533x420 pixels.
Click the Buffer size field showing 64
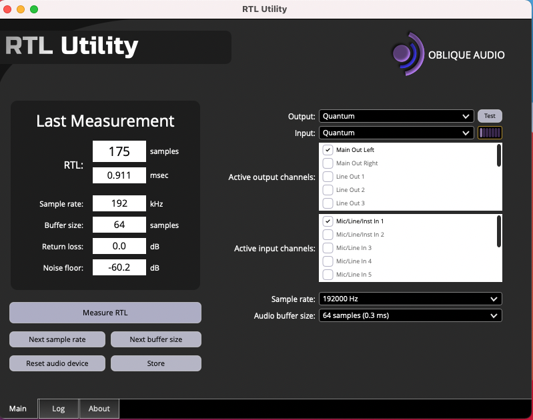click(119, 225)
